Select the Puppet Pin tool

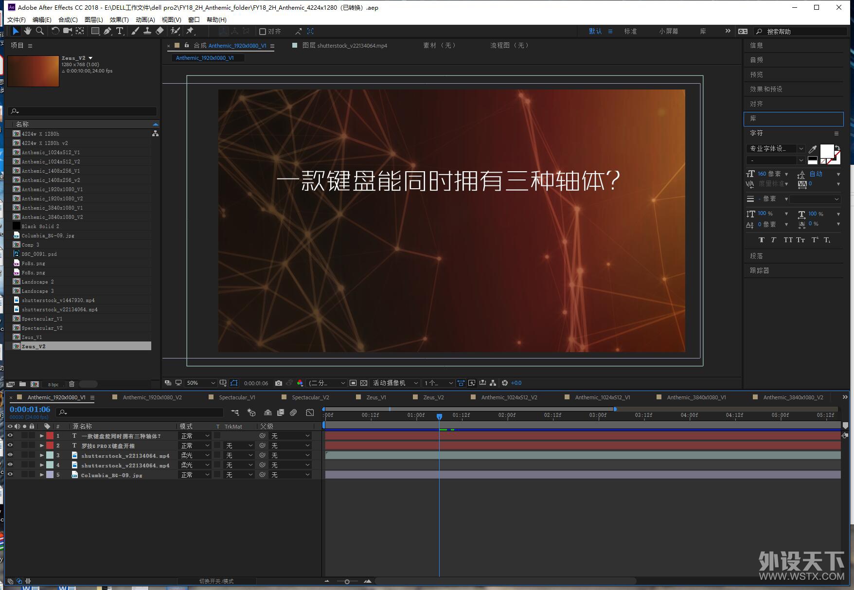(x=190, y=31)
